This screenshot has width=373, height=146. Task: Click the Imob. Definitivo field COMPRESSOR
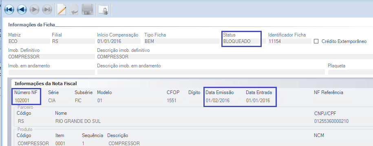51,56
